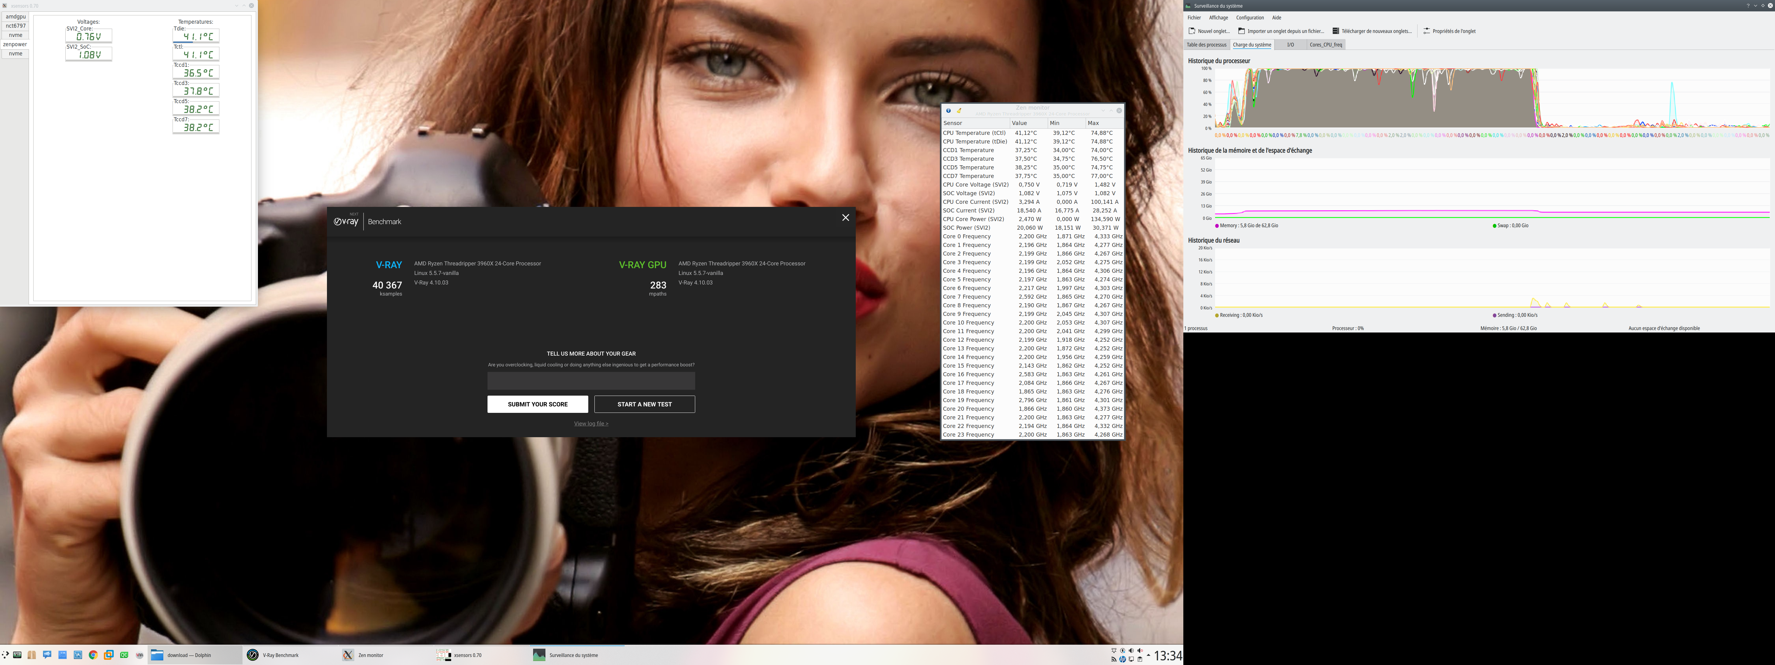Open the software updates tray icon
Screen dimensions: 1775x665
(x=1122, y=651)
